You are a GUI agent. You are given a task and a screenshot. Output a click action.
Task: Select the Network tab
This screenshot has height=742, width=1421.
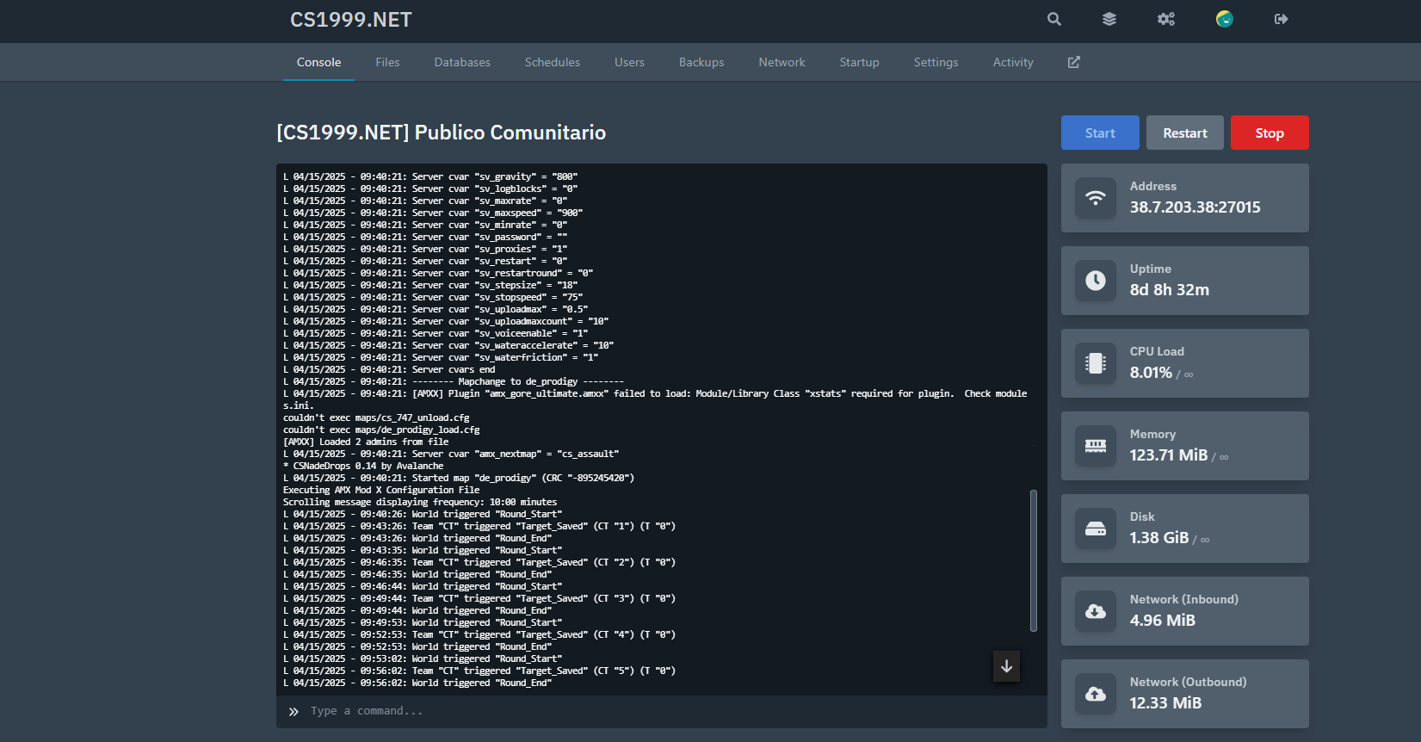click(x=782, y=62)
